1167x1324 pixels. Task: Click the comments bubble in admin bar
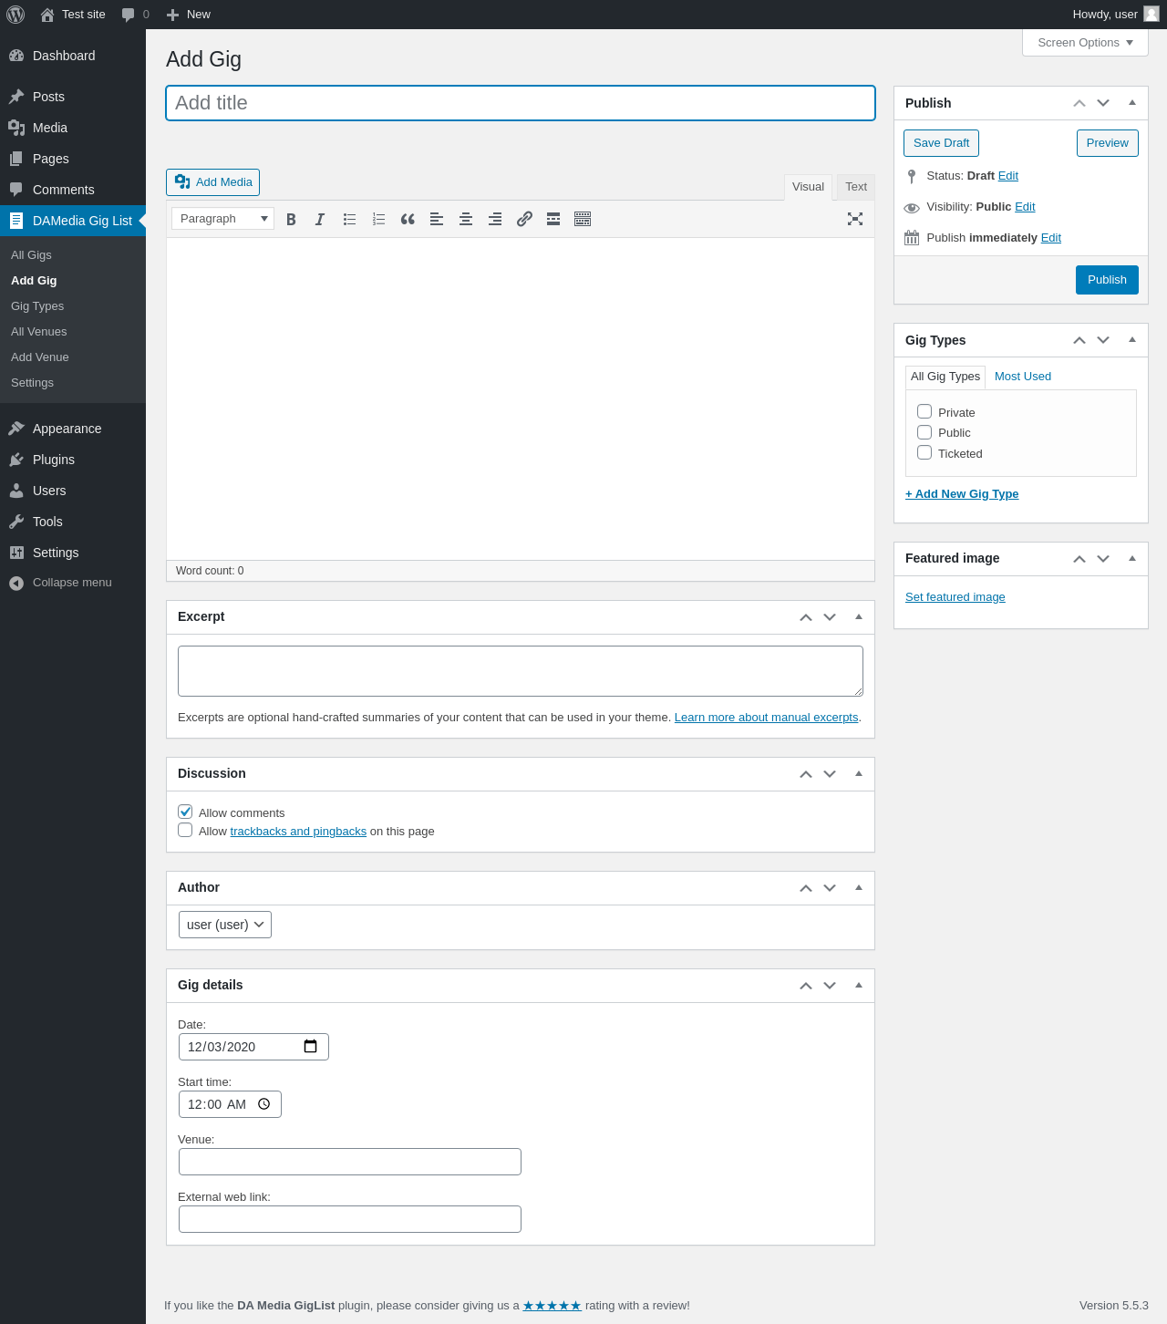point(129,15)
